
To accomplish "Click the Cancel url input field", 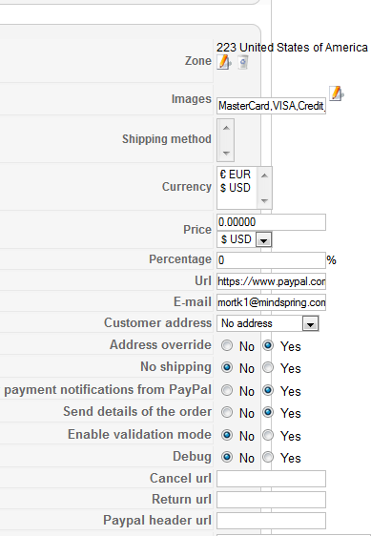I will (x=271, y=479).
